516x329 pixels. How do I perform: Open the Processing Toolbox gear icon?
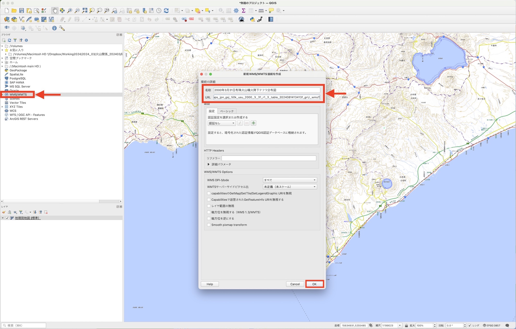coord(236,11)
